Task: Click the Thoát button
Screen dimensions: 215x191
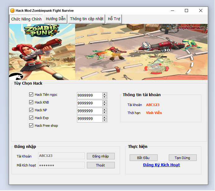Action: click(101, 165)
